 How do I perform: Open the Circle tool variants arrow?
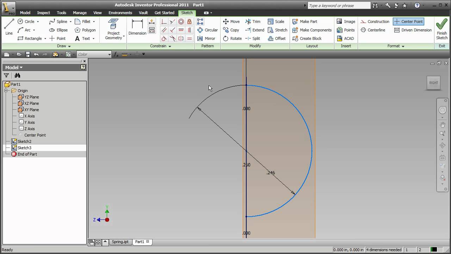click(x=38, y=22)
